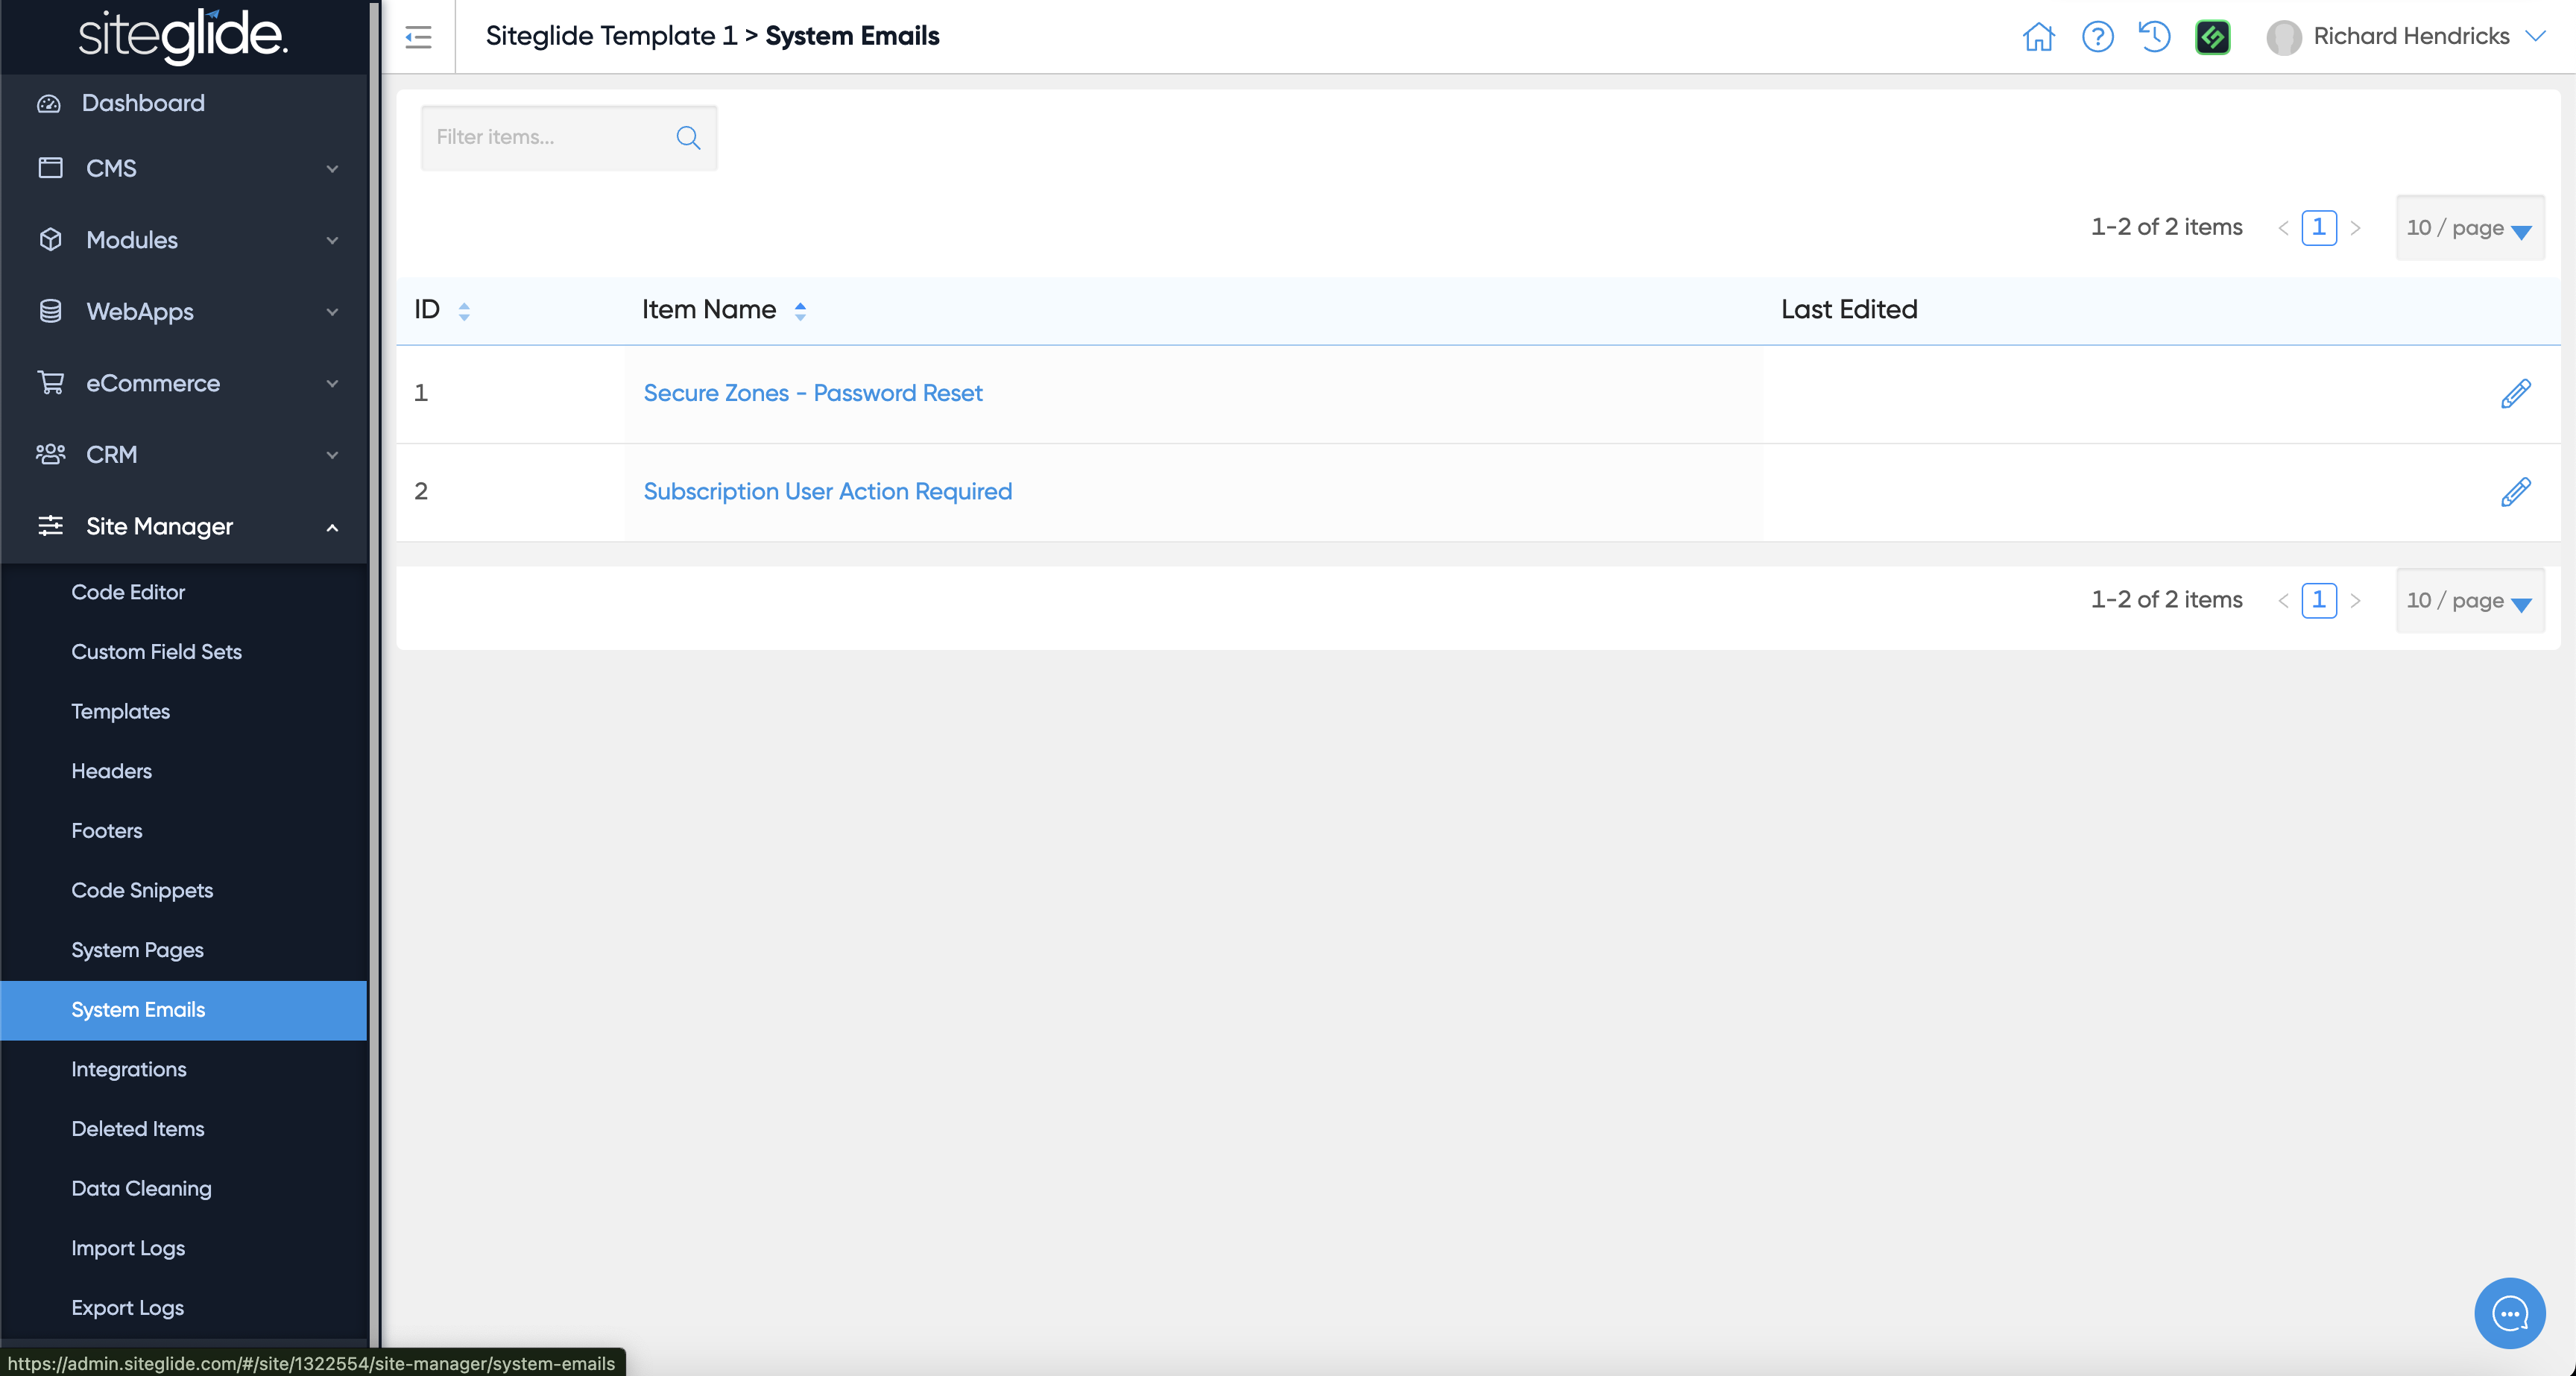The width and height of the screenshot is (2576, 1376).
Task: Click the search magnifier icon
Action: (x=688, y=137)
